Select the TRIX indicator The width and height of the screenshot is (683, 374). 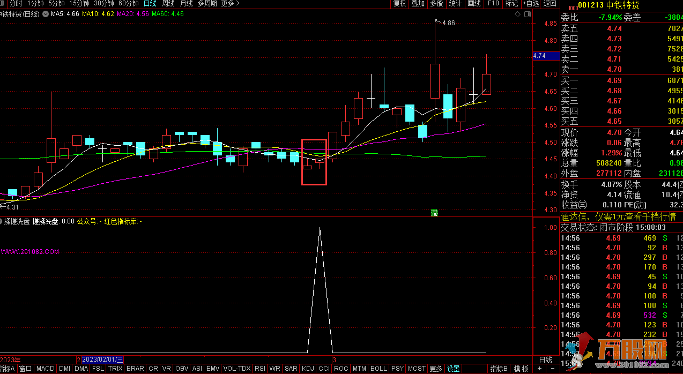pos(115,369)
